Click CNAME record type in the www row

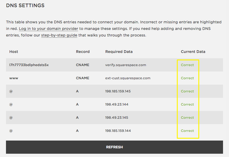click(x=83, y=78)
